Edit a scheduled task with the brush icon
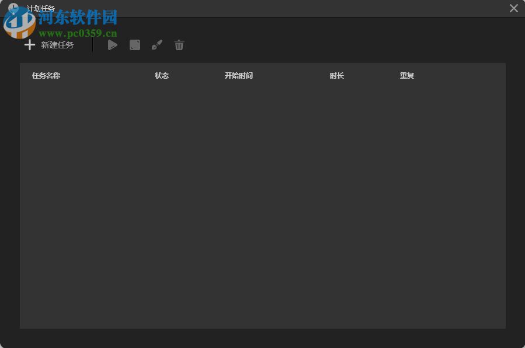 click(157, 45)
